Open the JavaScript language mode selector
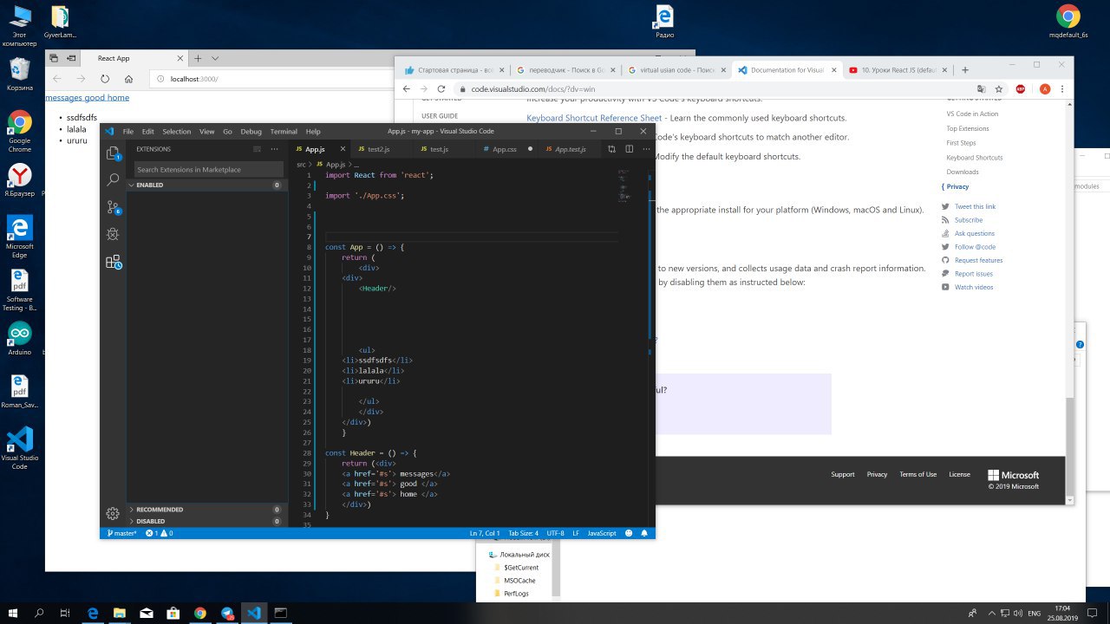1110x624 pixels. [x=602, y=533]
